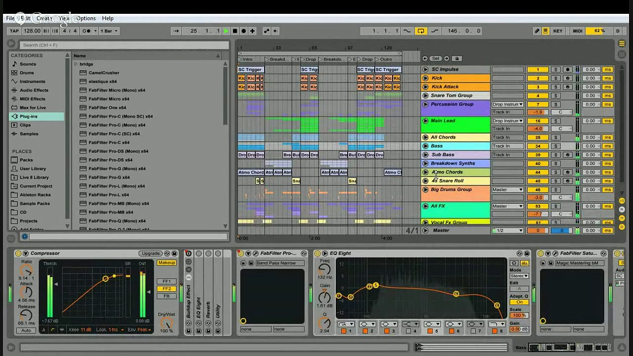Select Drums category in browser

click(x=27, y=73)
